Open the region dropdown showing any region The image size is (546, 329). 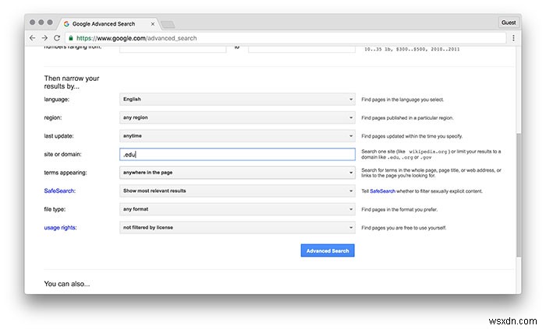pos(237,117)
